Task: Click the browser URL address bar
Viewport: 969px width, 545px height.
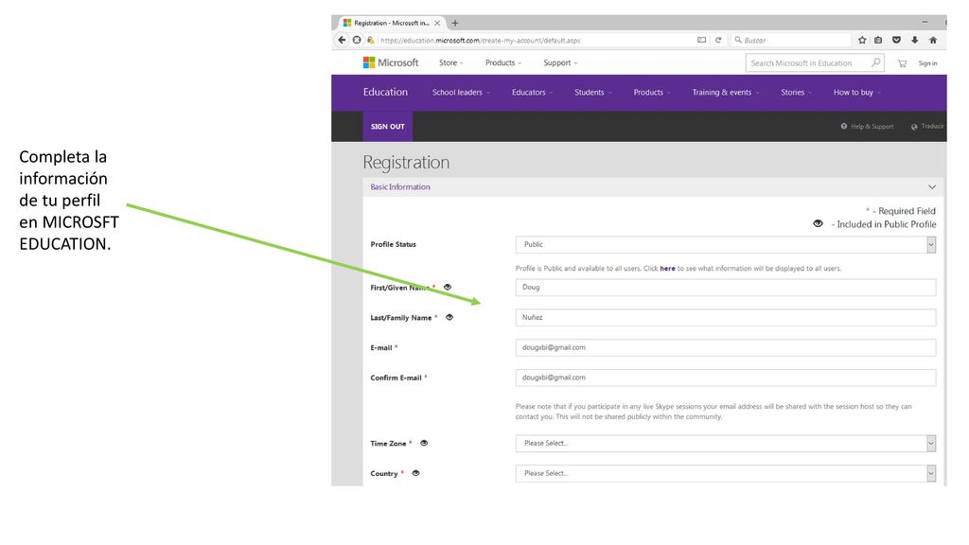Action: 535,40
